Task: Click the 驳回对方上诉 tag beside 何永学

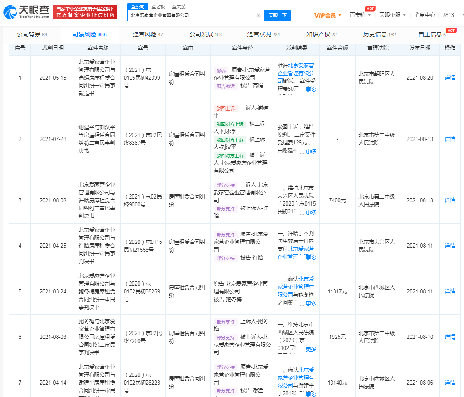Action: tap(230, 124)
